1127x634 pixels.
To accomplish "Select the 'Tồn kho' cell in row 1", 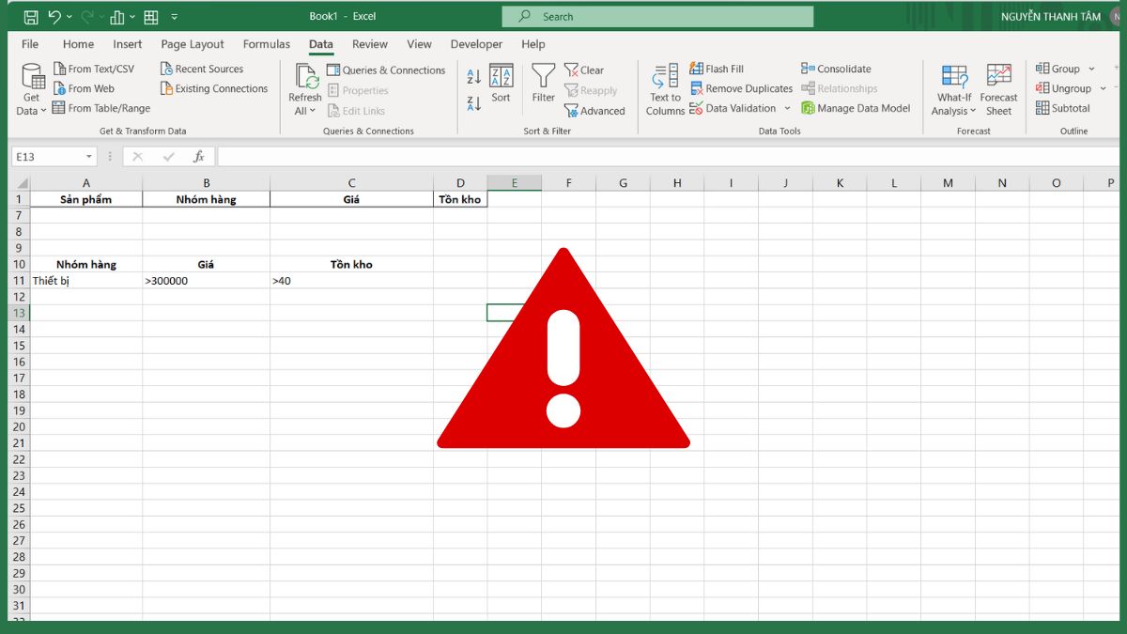I will (460, 199).
